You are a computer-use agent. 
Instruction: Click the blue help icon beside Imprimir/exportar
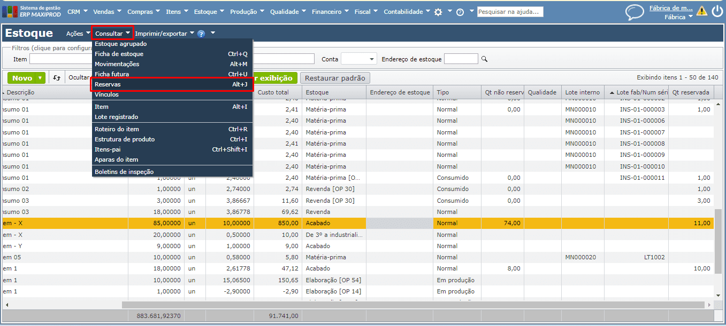pyautogui.click(x=201, y=34)
